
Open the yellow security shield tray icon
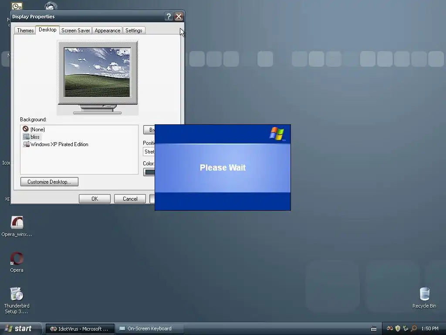(398, 328)
